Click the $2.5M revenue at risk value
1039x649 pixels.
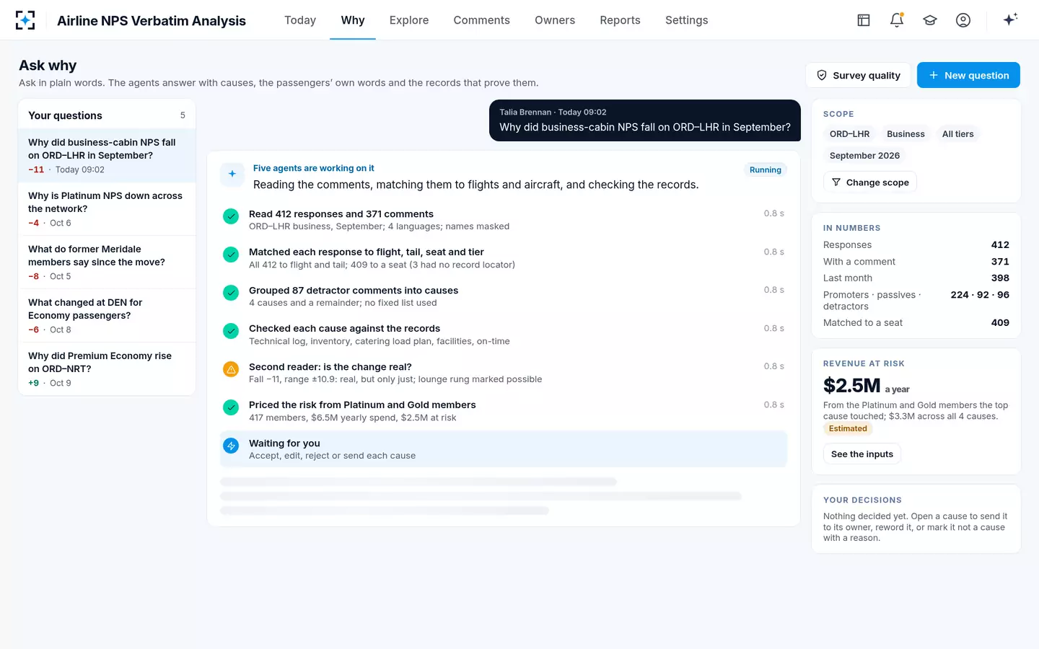(851, 386)
